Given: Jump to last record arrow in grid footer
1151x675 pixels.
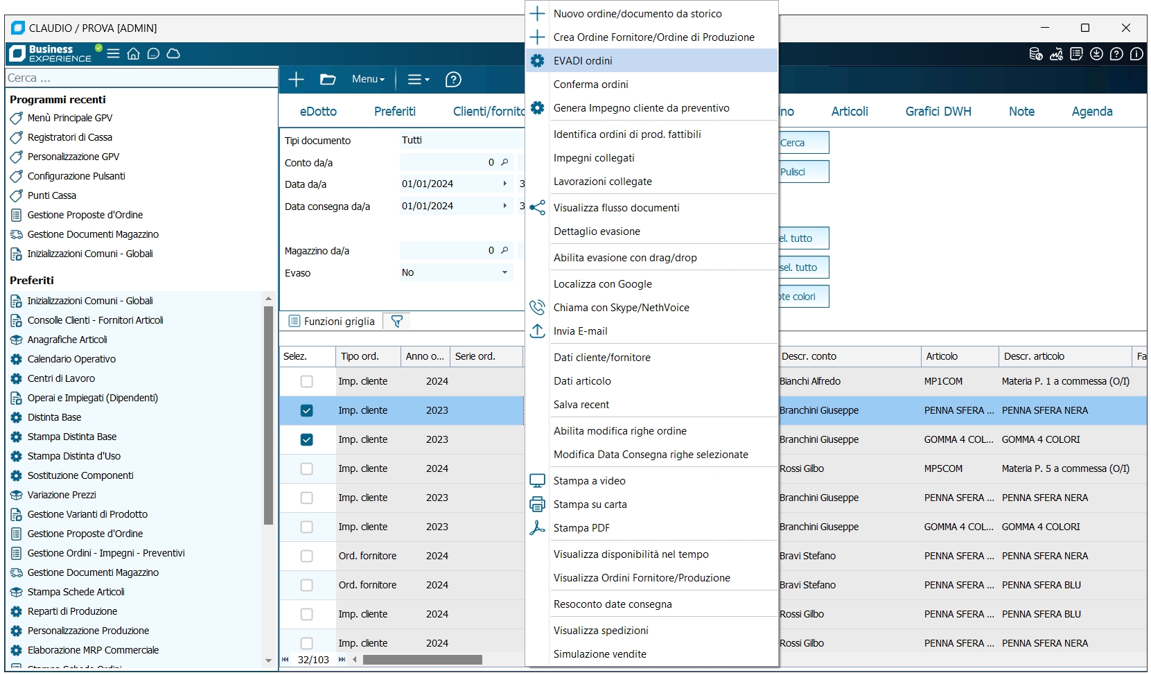Looking at the screenshot, I should 342,660.
